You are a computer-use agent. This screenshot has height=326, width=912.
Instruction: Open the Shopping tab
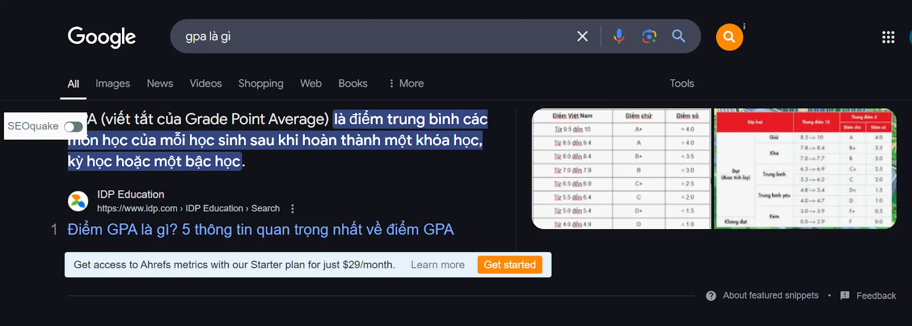pyautogui.click(x=260, y=84)
